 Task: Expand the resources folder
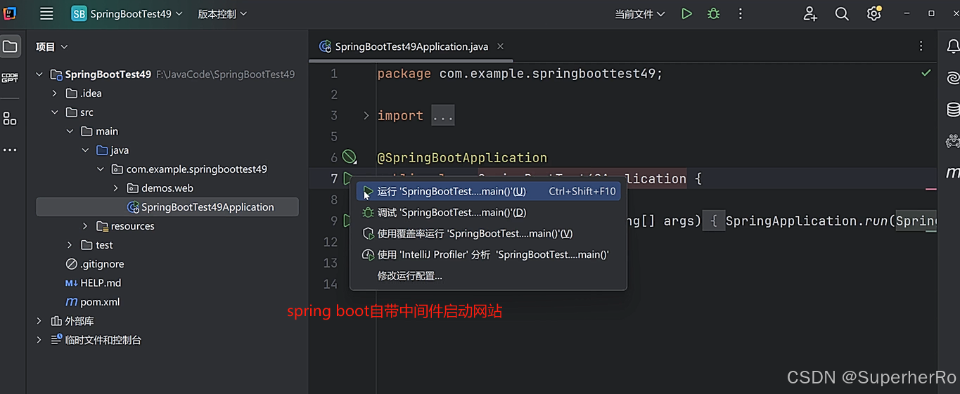tap(85, 226)
